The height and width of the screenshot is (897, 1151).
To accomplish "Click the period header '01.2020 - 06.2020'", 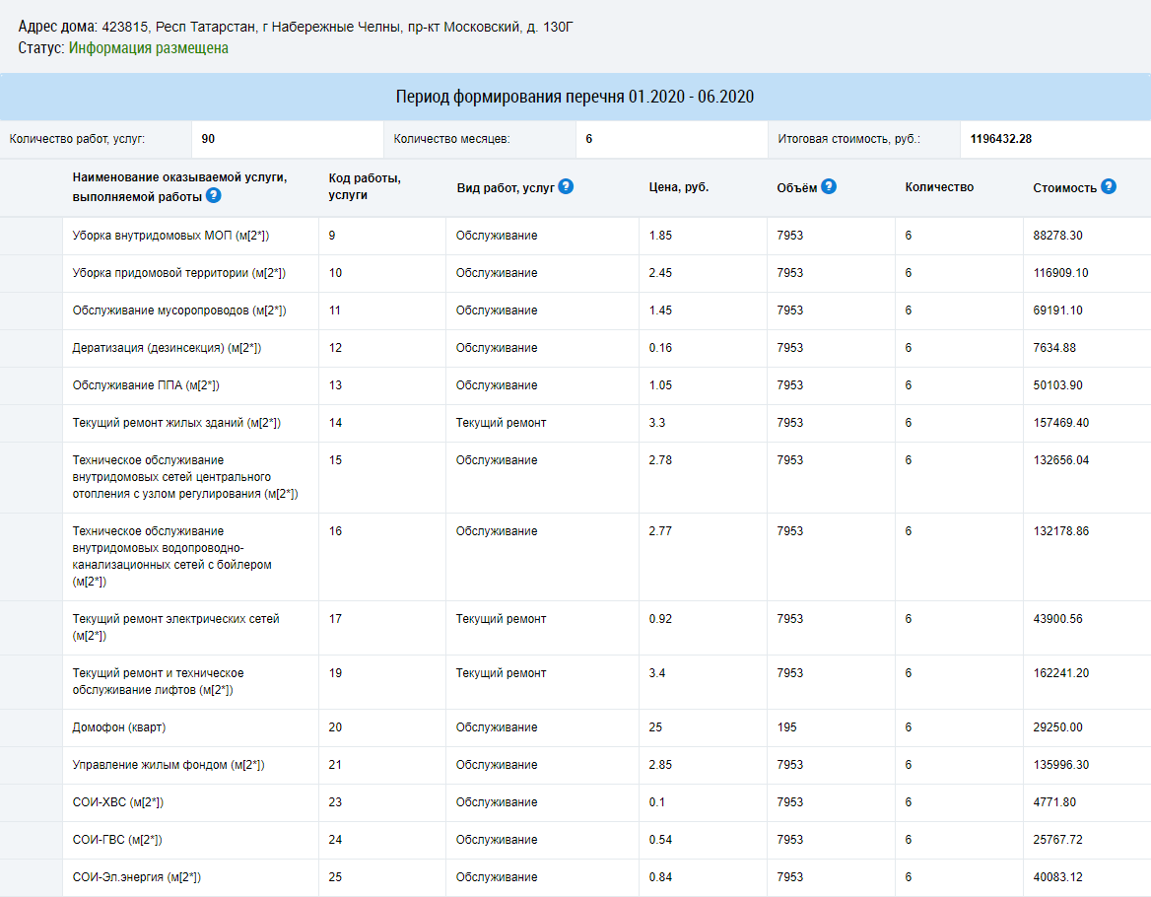I will pyautogui.click(x=575, y=97).
